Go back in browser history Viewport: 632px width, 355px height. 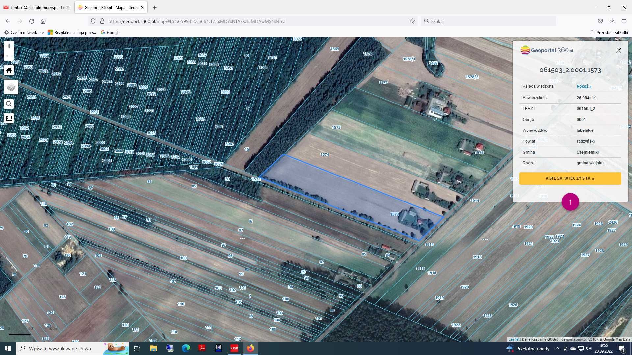point(8,21)
